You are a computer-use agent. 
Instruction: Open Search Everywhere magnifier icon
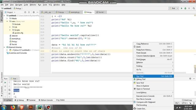[194, 8]
